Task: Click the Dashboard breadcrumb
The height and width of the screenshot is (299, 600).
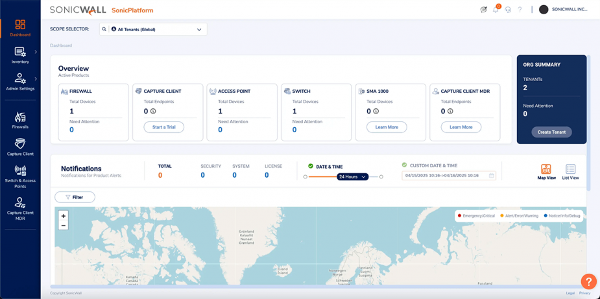Action: pos(61,45)
